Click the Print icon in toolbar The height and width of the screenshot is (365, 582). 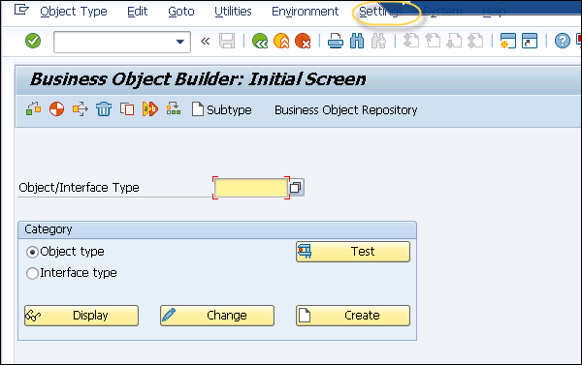[x=336, y=41]
